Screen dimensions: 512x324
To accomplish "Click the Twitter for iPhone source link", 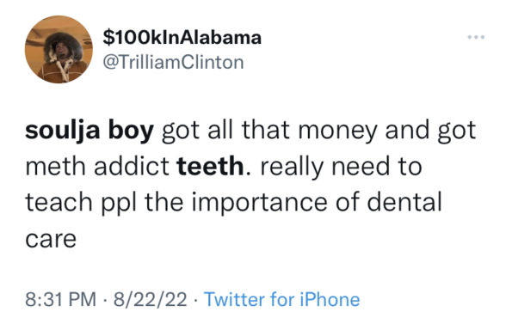I will pyautogui.click(x=281, y=299).
